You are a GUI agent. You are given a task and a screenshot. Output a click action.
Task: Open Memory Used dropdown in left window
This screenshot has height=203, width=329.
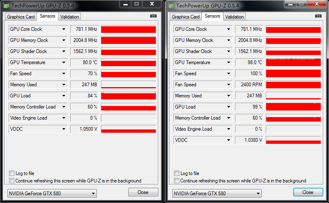coord(64,85)
